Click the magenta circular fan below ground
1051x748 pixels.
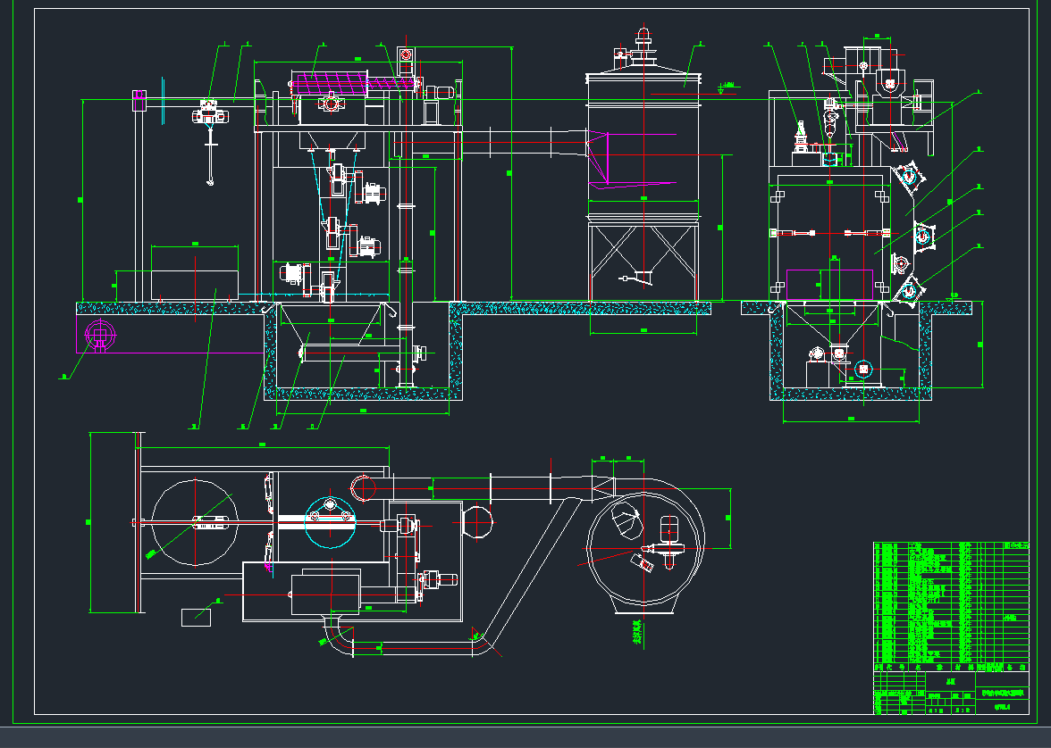pyautogui.click(x=100, y=335)
